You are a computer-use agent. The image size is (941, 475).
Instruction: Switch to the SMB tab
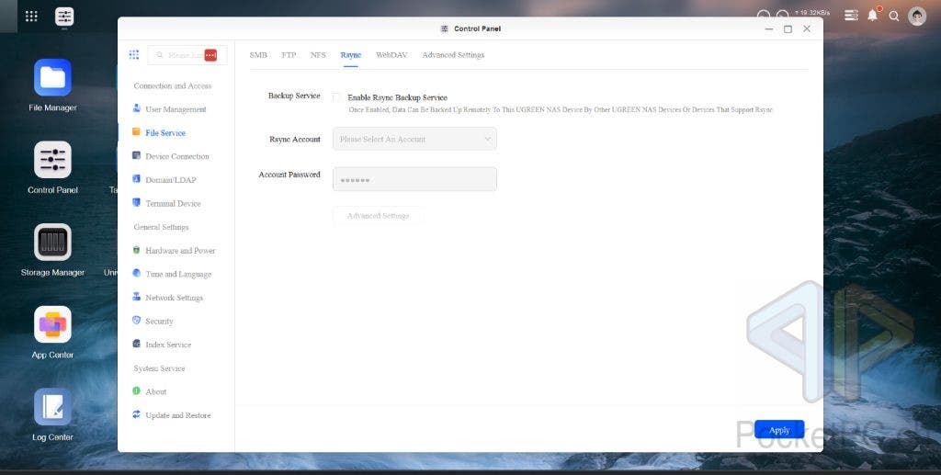pyautogui.click(x=258, y=54)
